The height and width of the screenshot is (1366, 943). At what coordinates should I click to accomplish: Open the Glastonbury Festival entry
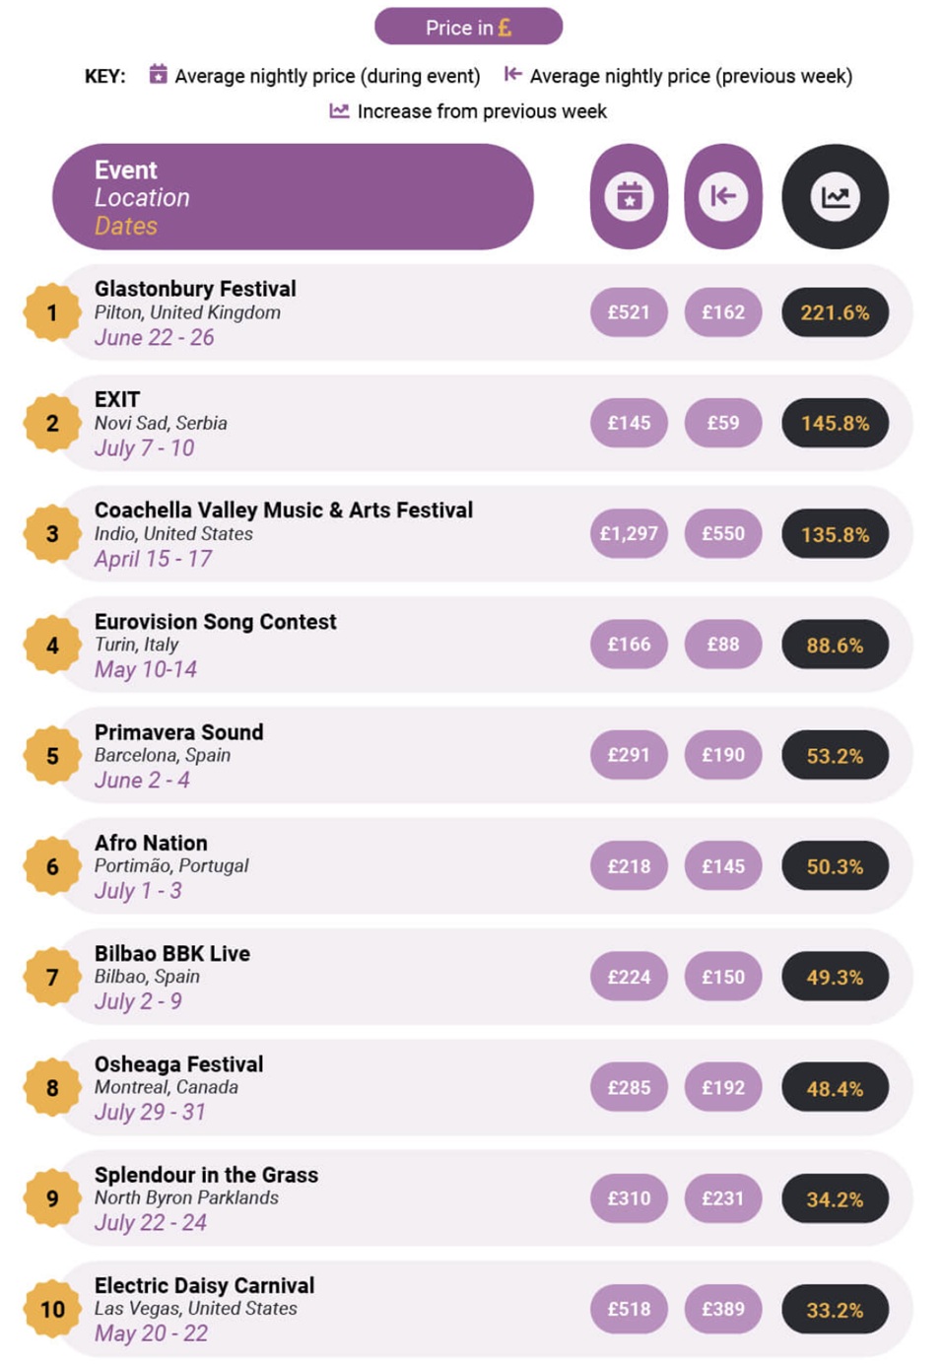coord(195,289)
